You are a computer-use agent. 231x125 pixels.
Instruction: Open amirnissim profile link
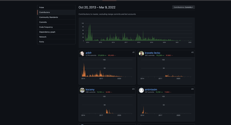tap(151, 89)
